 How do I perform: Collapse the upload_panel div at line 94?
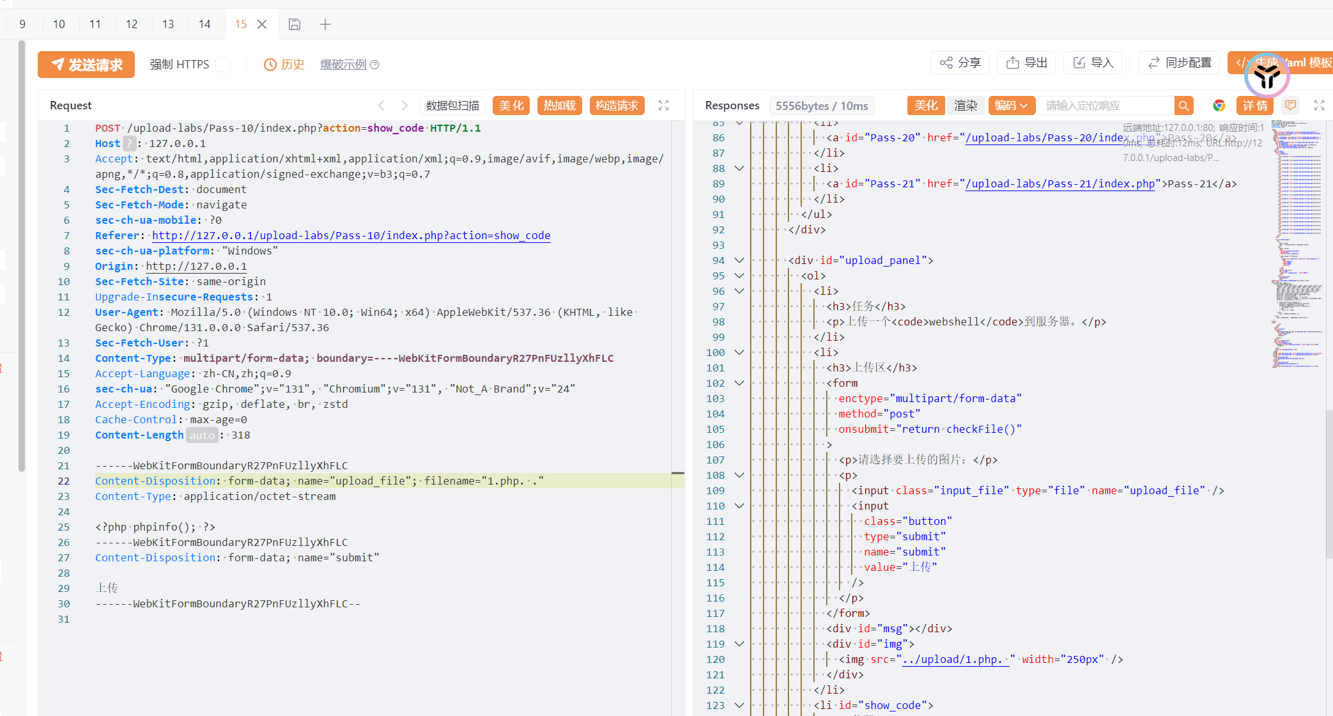click(x=739, y=260)
